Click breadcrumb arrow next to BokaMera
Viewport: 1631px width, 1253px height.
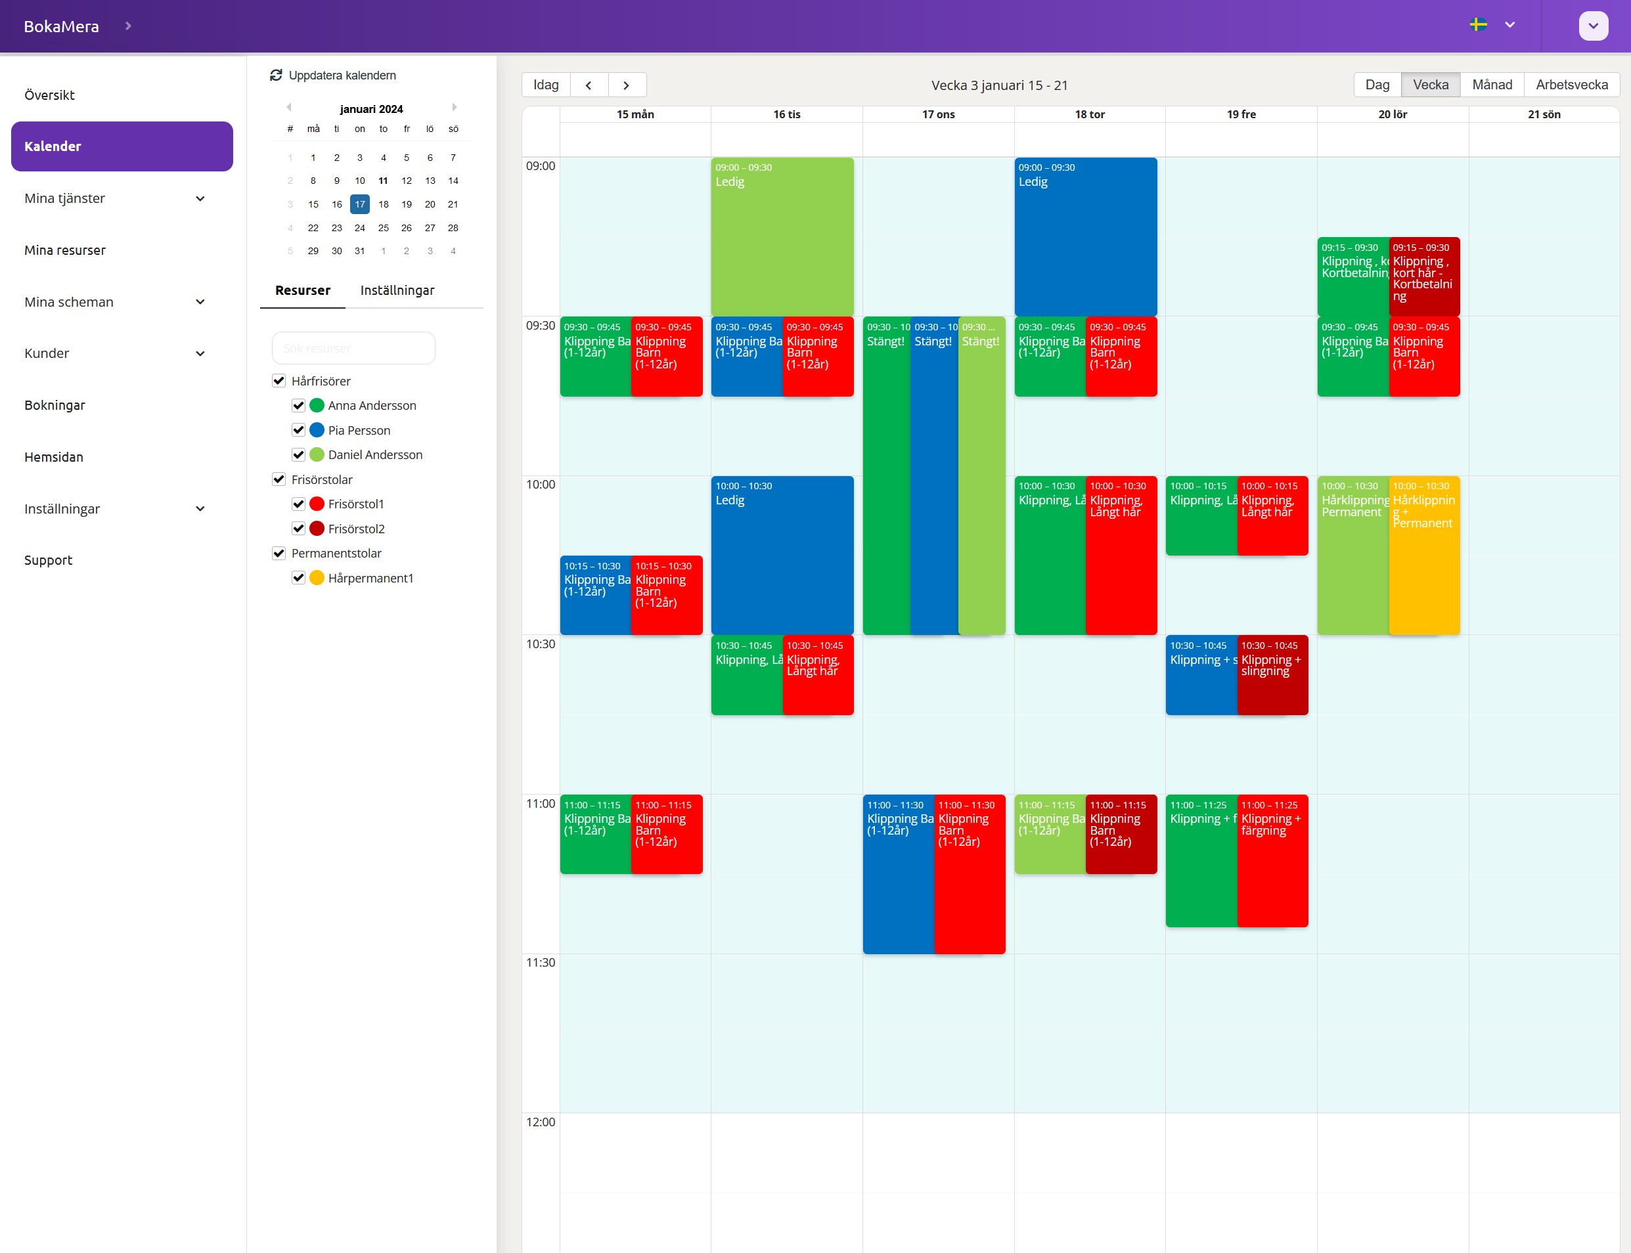point(128,26)
